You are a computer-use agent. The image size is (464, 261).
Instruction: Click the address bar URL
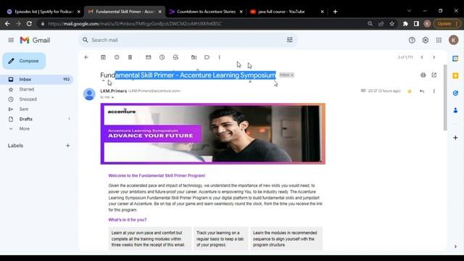pos(135,24)
